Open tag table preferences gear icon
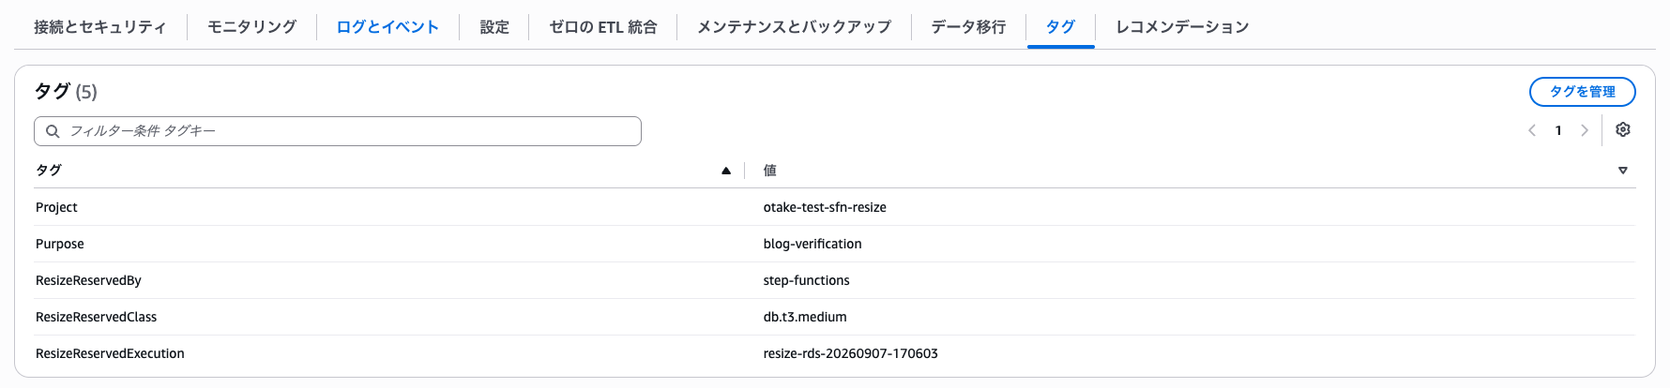This screenshot has width=1670, height=388. [1623, 130]
